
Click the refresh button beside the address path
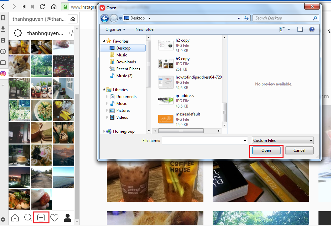click(246, 18)
